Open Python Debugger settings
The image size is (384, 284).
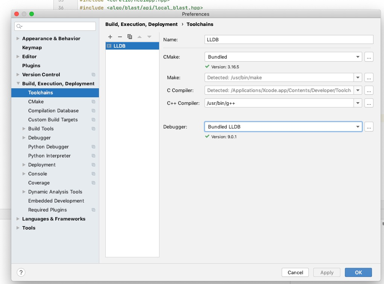pyautogui.click(x=49, y=147)
